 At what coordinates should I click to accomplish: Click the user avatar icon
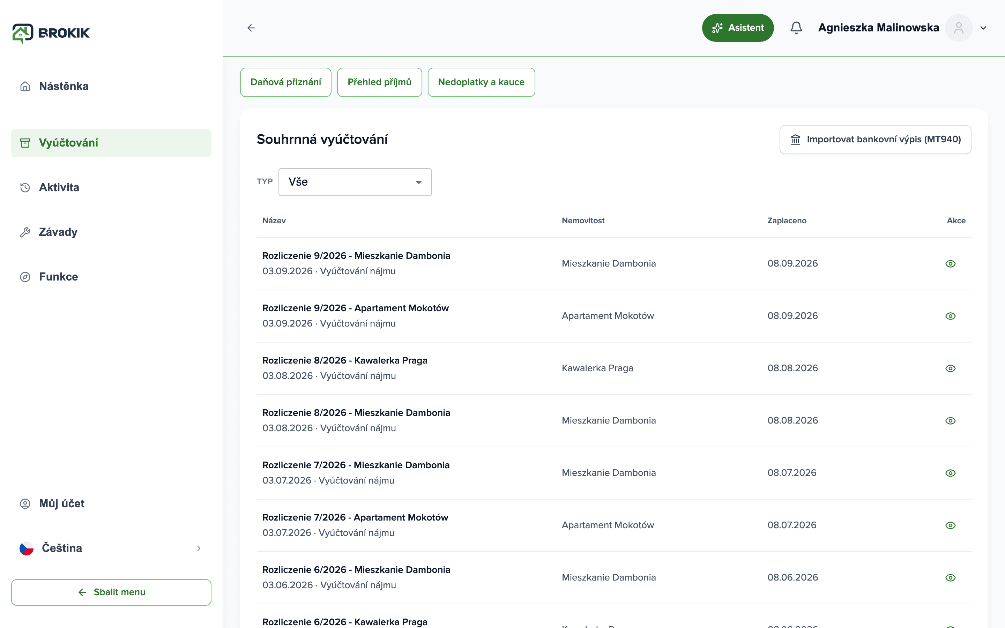click(959, 28)
